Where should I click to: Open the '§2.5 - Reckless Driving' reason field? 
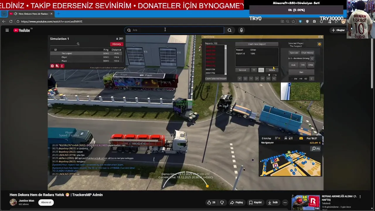tap(299, 58)
